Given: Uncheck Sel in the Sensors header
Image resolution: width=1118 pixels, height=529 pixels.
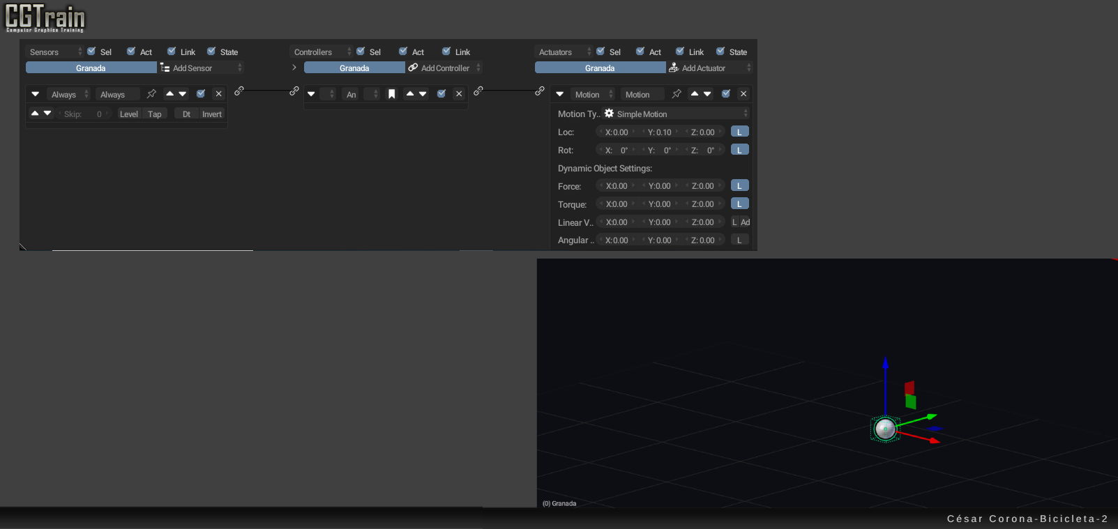Looking at the screenshot, I should pyautogui.click(x=91, y=52).
